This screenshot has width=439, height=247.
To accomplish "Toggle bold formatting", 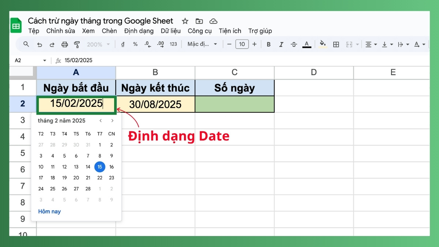I will [269, 44].
